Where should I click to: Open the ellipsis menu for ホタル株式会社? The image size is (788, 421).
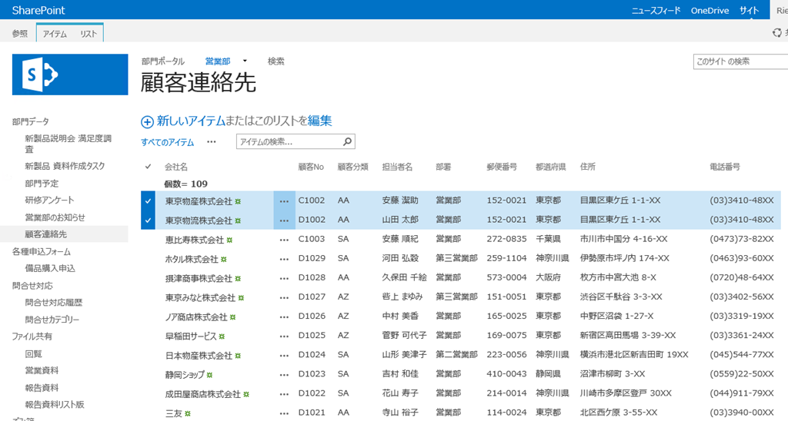coord(284,259)
